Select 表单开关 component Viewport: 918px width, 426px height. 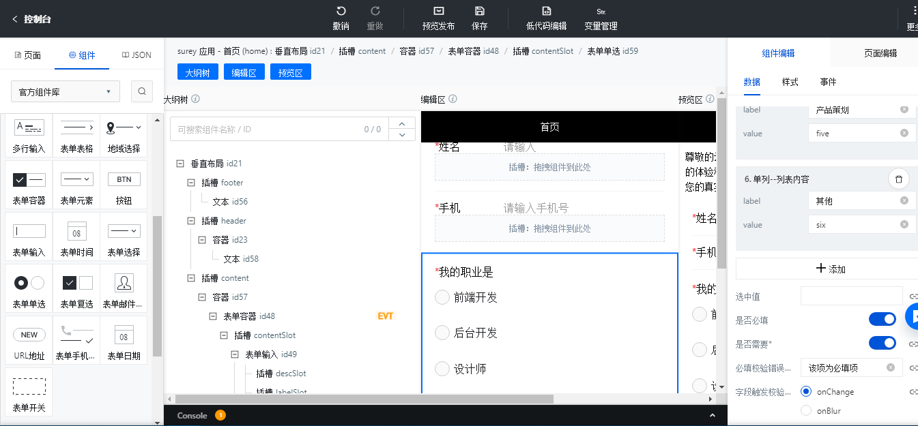[29, 393]
